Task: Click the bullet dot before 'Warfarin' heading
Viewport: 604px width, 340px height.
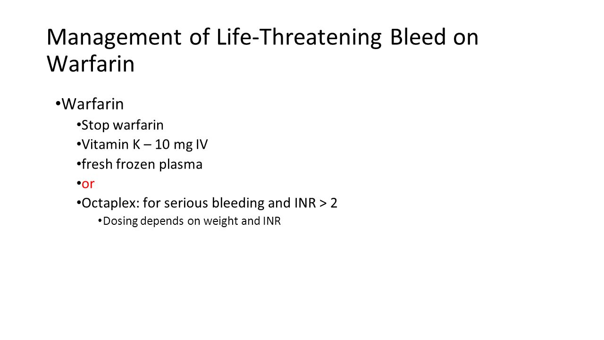Action: (x=58, y=103)
